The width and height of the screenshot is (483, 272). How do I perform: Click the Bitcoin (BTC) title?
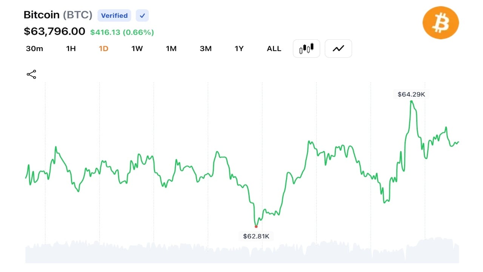point(58,15)
